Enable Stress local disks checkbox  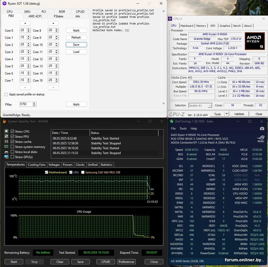click(12, 152)
